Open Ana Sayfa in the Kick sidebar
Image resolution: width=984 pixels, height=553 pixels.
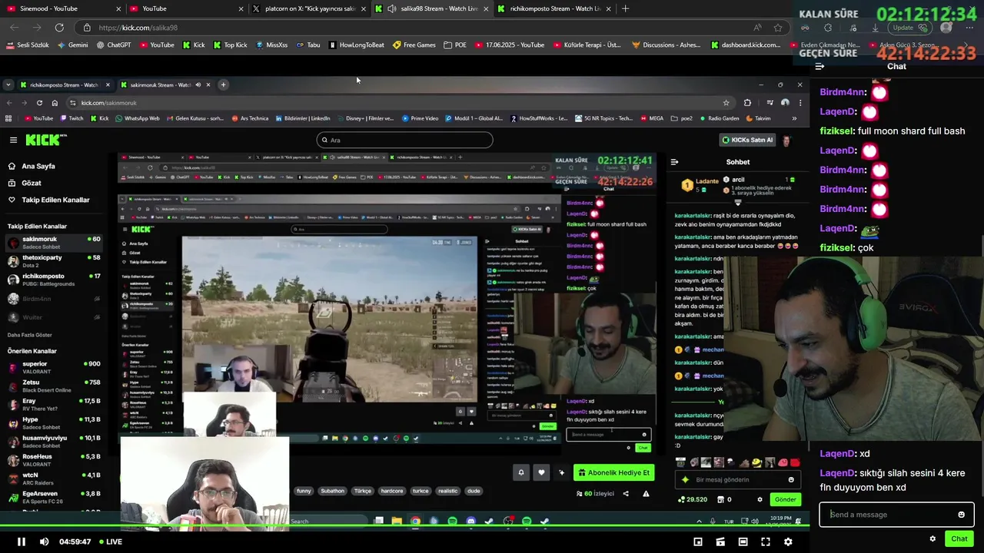[38, 166]
